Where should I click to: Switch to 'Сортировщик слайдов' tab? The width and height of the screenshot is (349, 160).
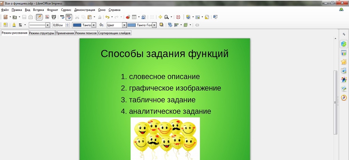[x=114, y=33]
